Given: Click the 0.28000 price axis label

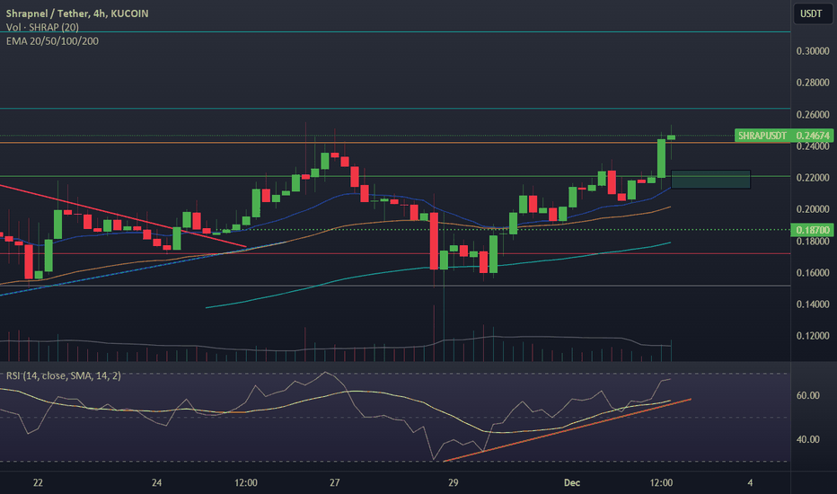Looking at the screenshot, I should tap(813, 83).
